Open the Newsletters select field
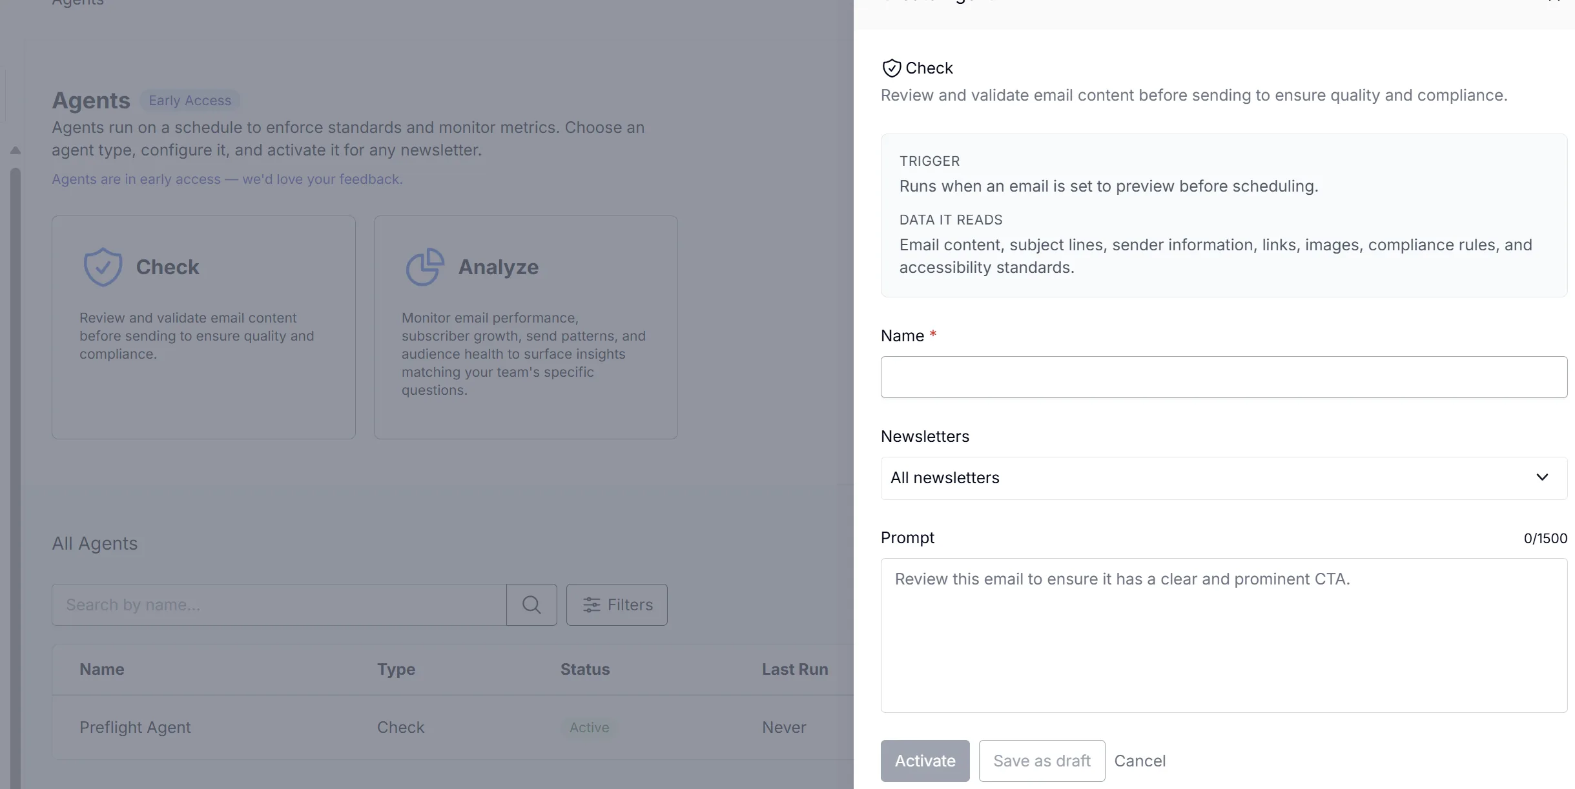Viewport: 1575px width, 789px height. click(1224, 478)
